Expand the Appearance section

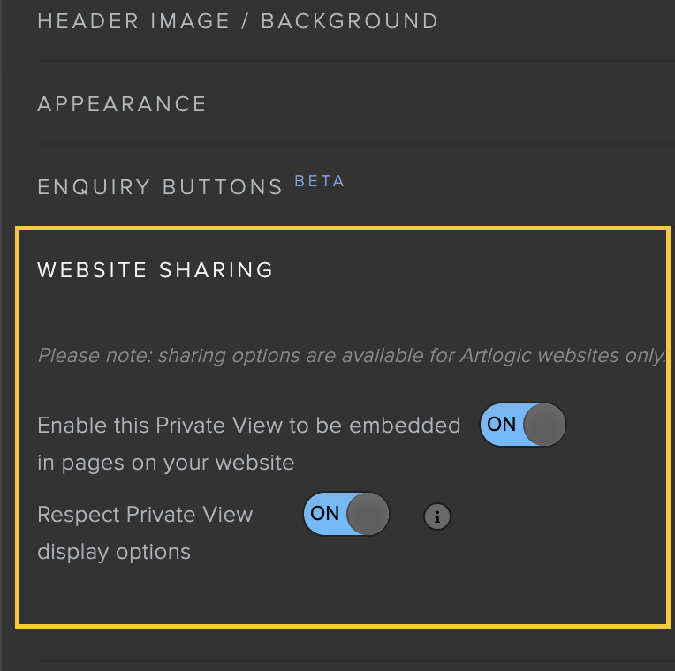(x=122, y=104)
